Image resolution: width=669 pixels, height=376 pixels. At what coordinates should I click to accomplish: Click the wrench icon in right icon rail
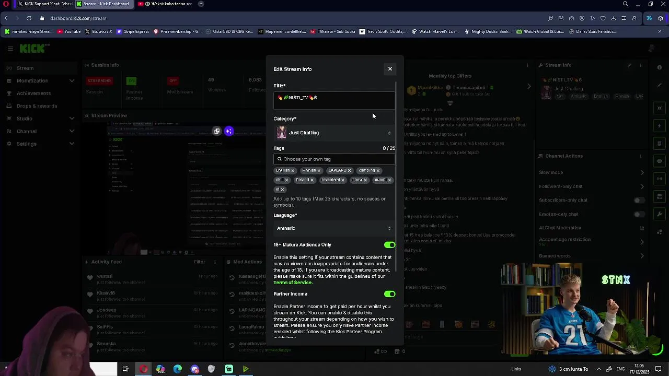[660, 214]
